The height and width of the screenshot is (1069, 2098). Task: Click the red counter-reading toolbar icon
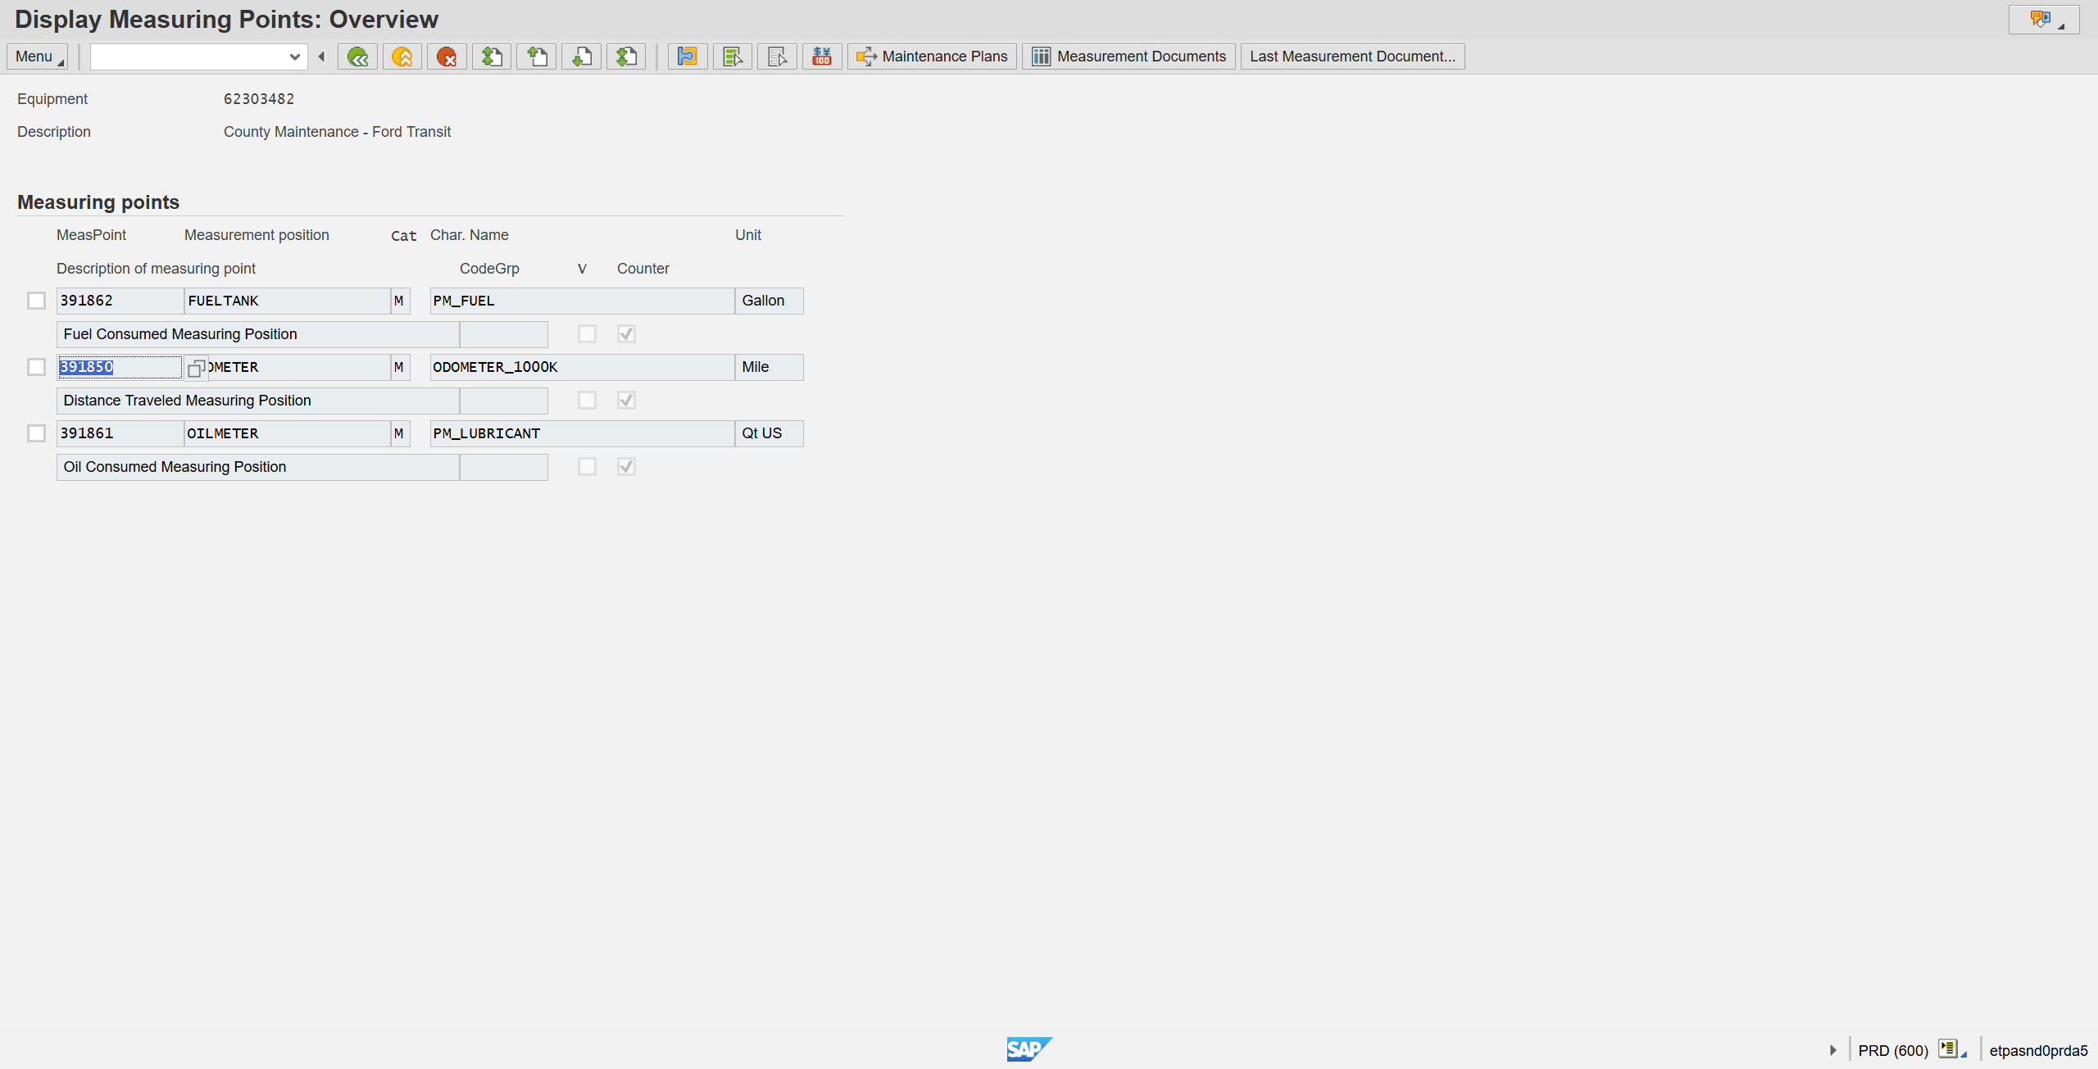coord(822,57)
